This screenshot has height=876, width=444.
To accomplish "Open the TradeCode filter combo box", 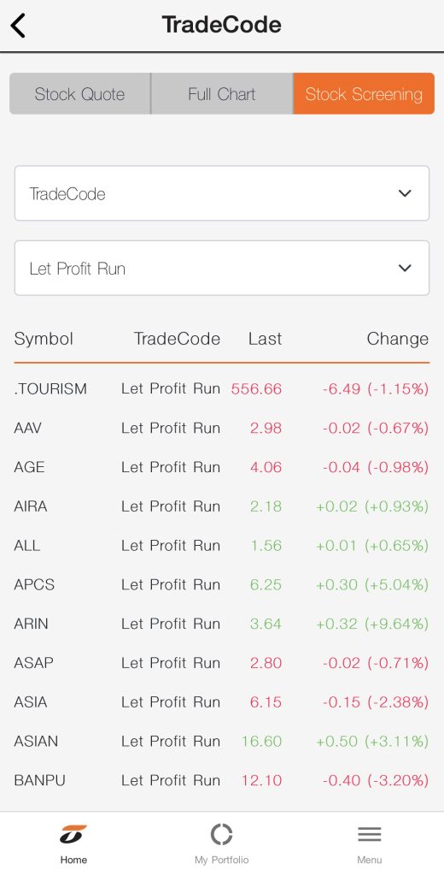I will pos(222,193).
